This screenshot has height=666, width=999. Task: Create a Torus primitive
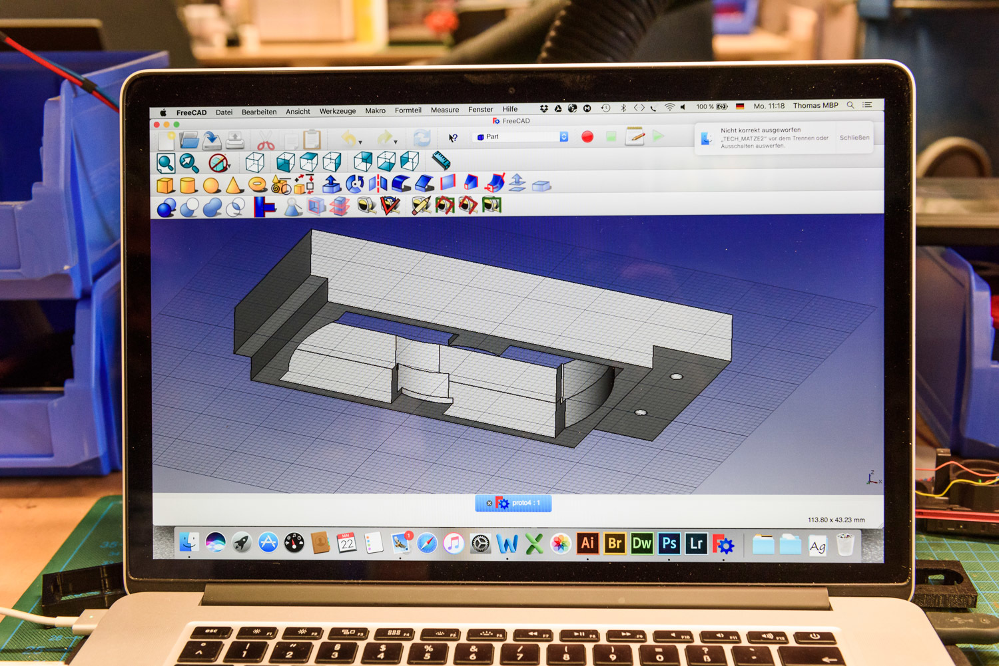257,184
